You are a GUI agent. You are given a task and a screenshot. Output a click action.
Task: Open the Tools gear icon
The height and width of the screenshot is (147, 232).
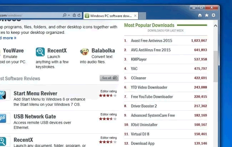tap(213, 15)
